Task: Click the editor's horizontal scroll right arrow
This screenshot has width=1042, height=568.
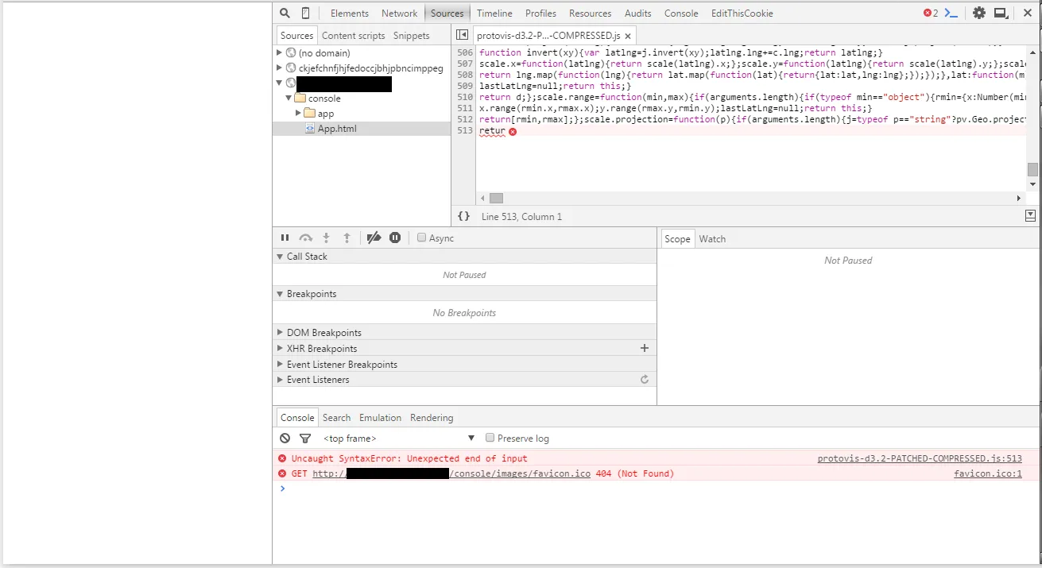Action: 1019,198
